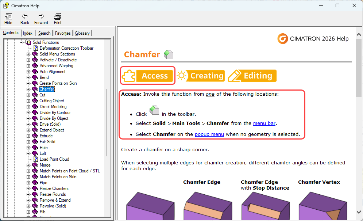Image resolution: width=363 pixels, height=221 pixels.
Task: Expand the Advanced Warping node
Action: 28,66
